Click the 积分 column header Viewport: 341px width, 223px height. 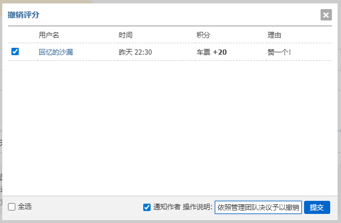[x=203, y=35]
